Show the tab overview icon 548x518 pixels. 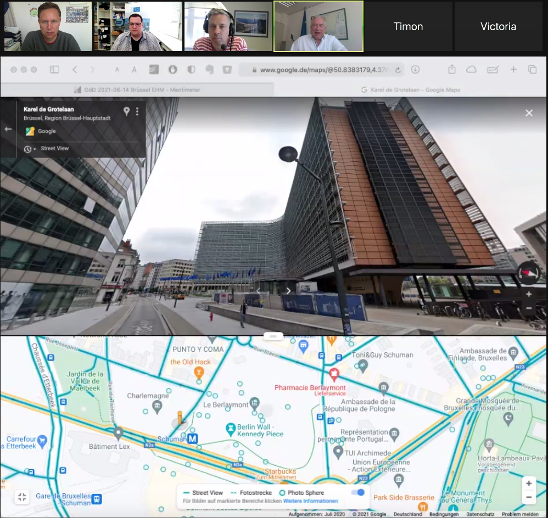[x=532, y=70]
